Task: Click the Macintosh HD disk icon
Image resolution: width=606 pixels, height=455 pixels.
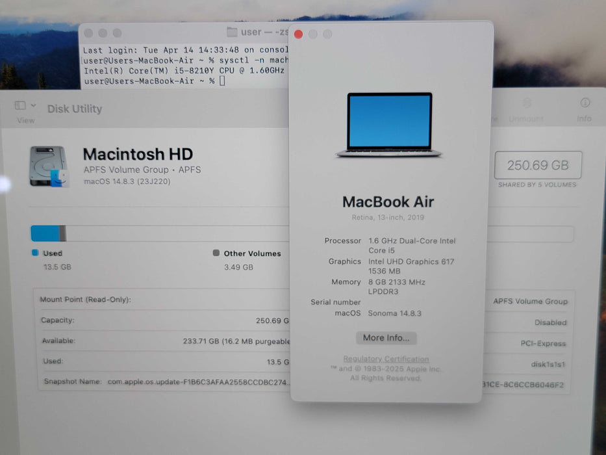Action: click(49, 166)
